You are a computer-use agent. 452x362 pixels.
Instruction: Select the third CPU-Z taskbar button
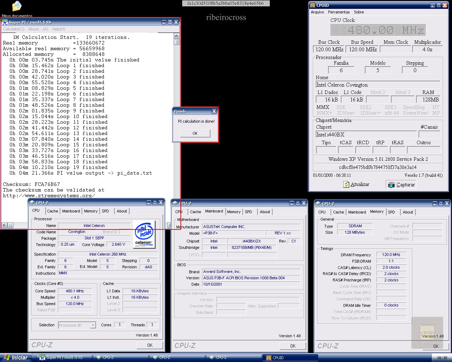click(x=233, y=357)
